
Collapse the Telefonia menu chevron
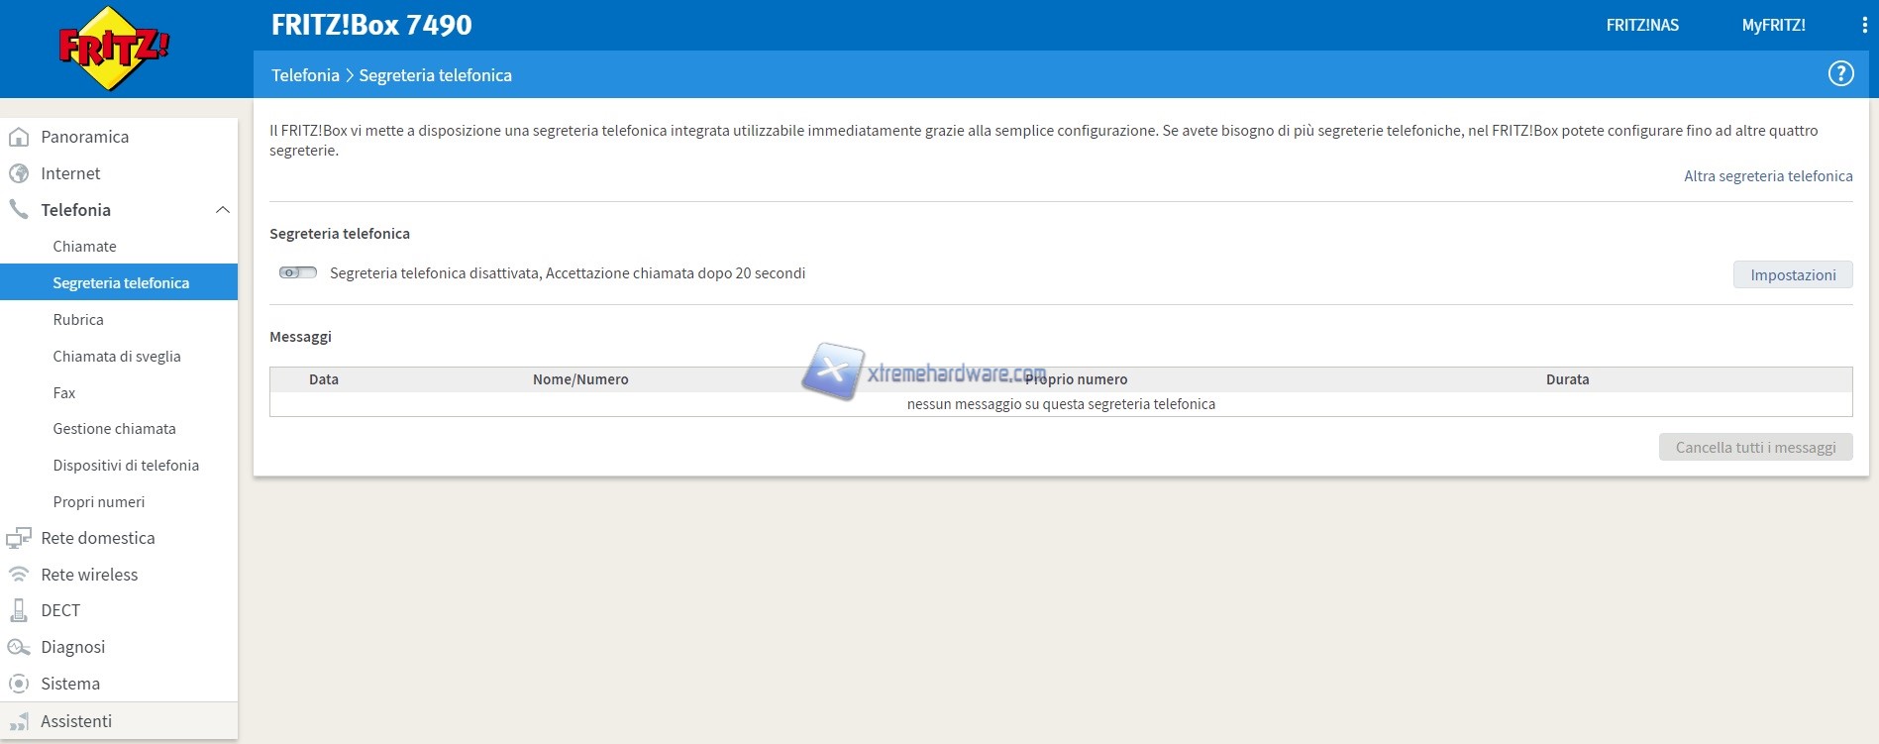[223, 210]
